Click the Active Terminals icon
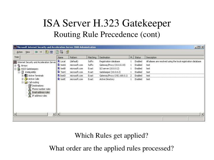Image resolution: width=214 pixels, height=160 pixels. click(x=26, y=76)
